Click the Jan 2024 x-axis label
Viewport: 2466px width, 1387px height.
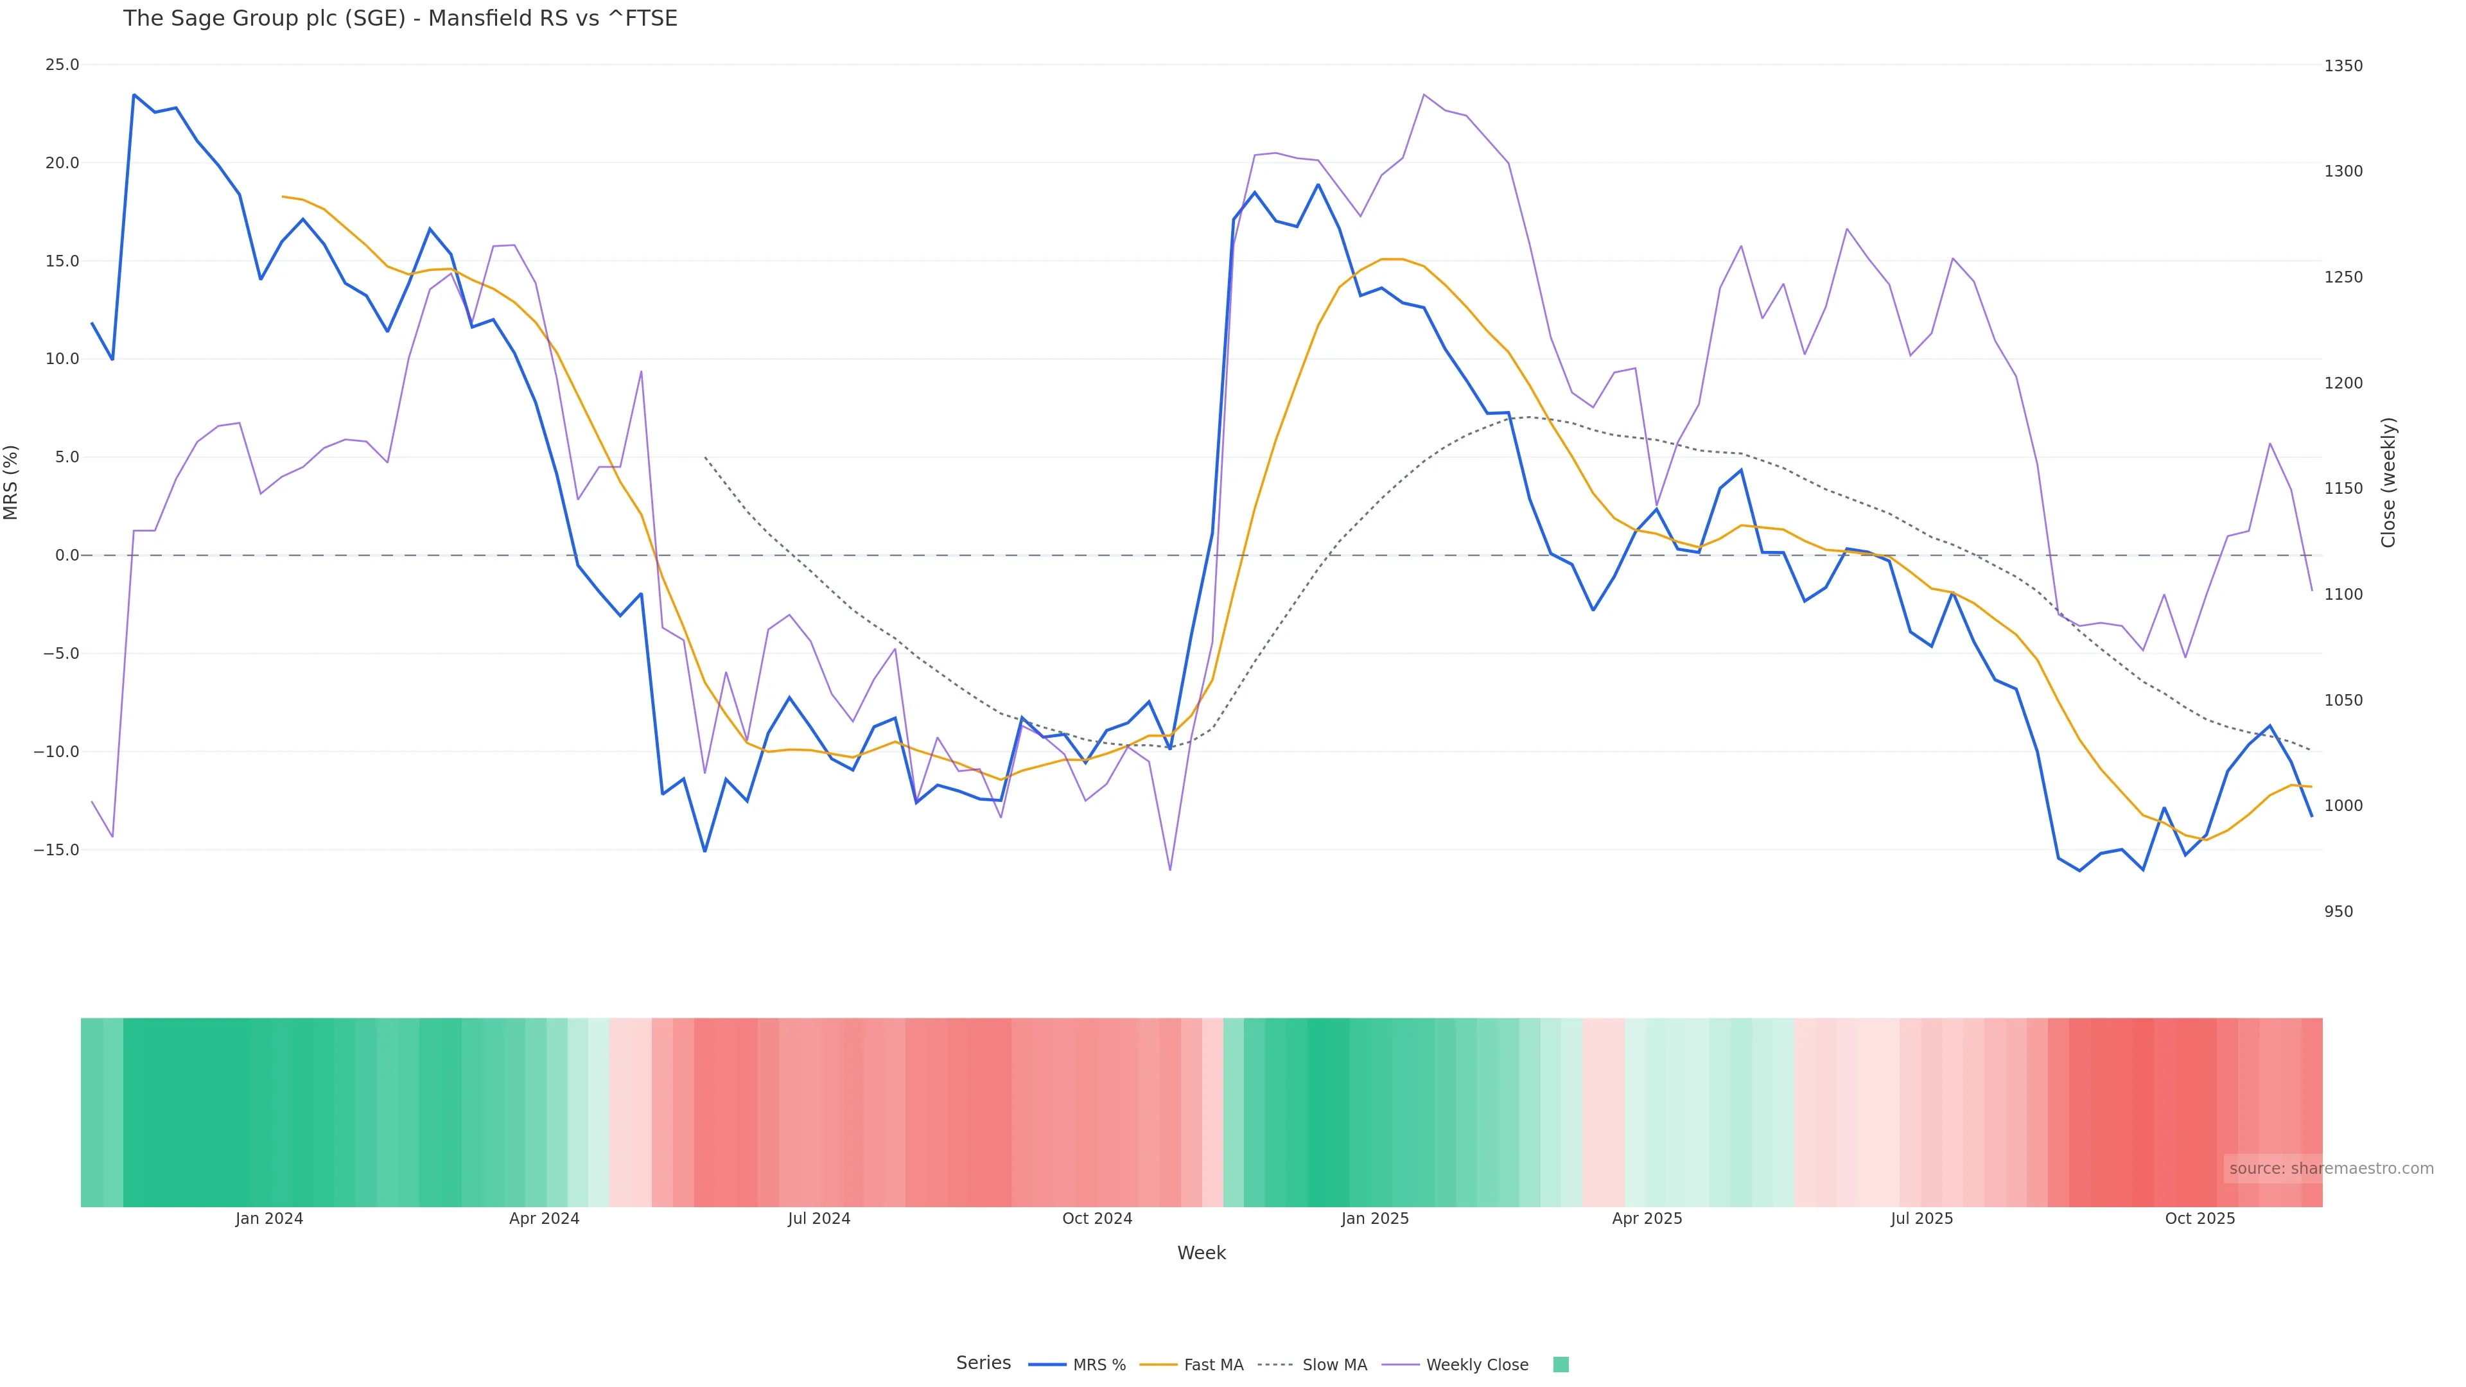tap(269, 1219)
